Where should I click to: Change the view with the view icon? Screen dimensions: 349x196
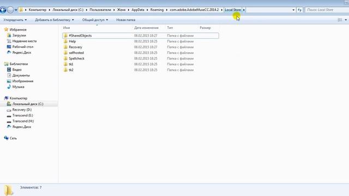(340, 20)
